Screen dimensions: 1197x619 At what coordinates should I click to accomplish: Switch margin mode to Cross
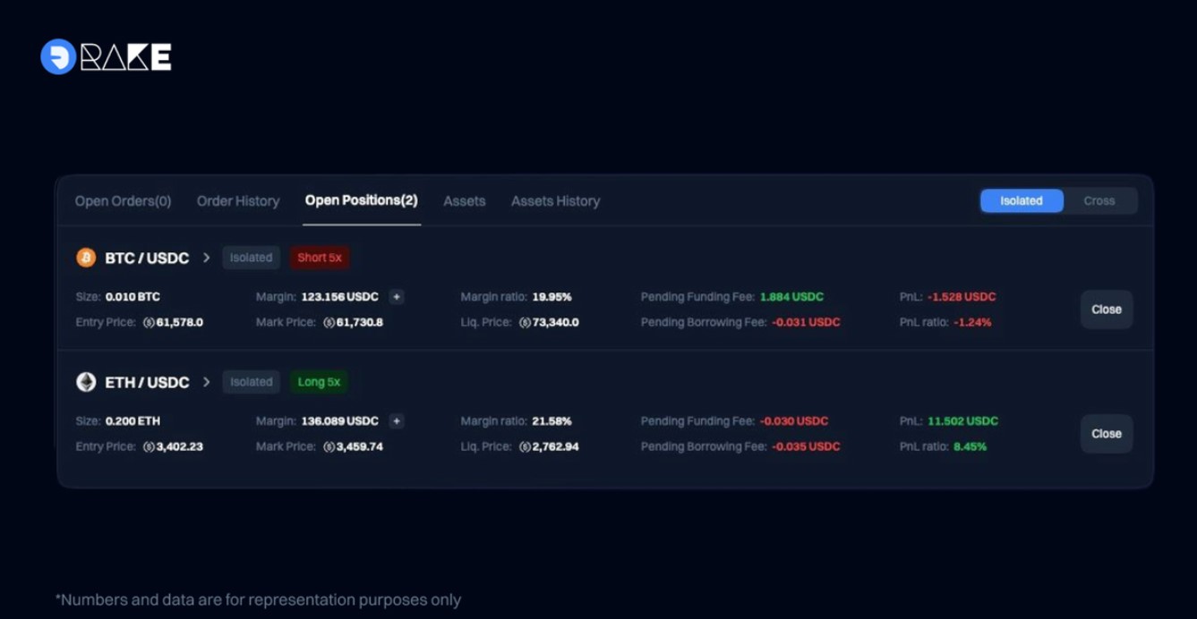(1099, 200)
